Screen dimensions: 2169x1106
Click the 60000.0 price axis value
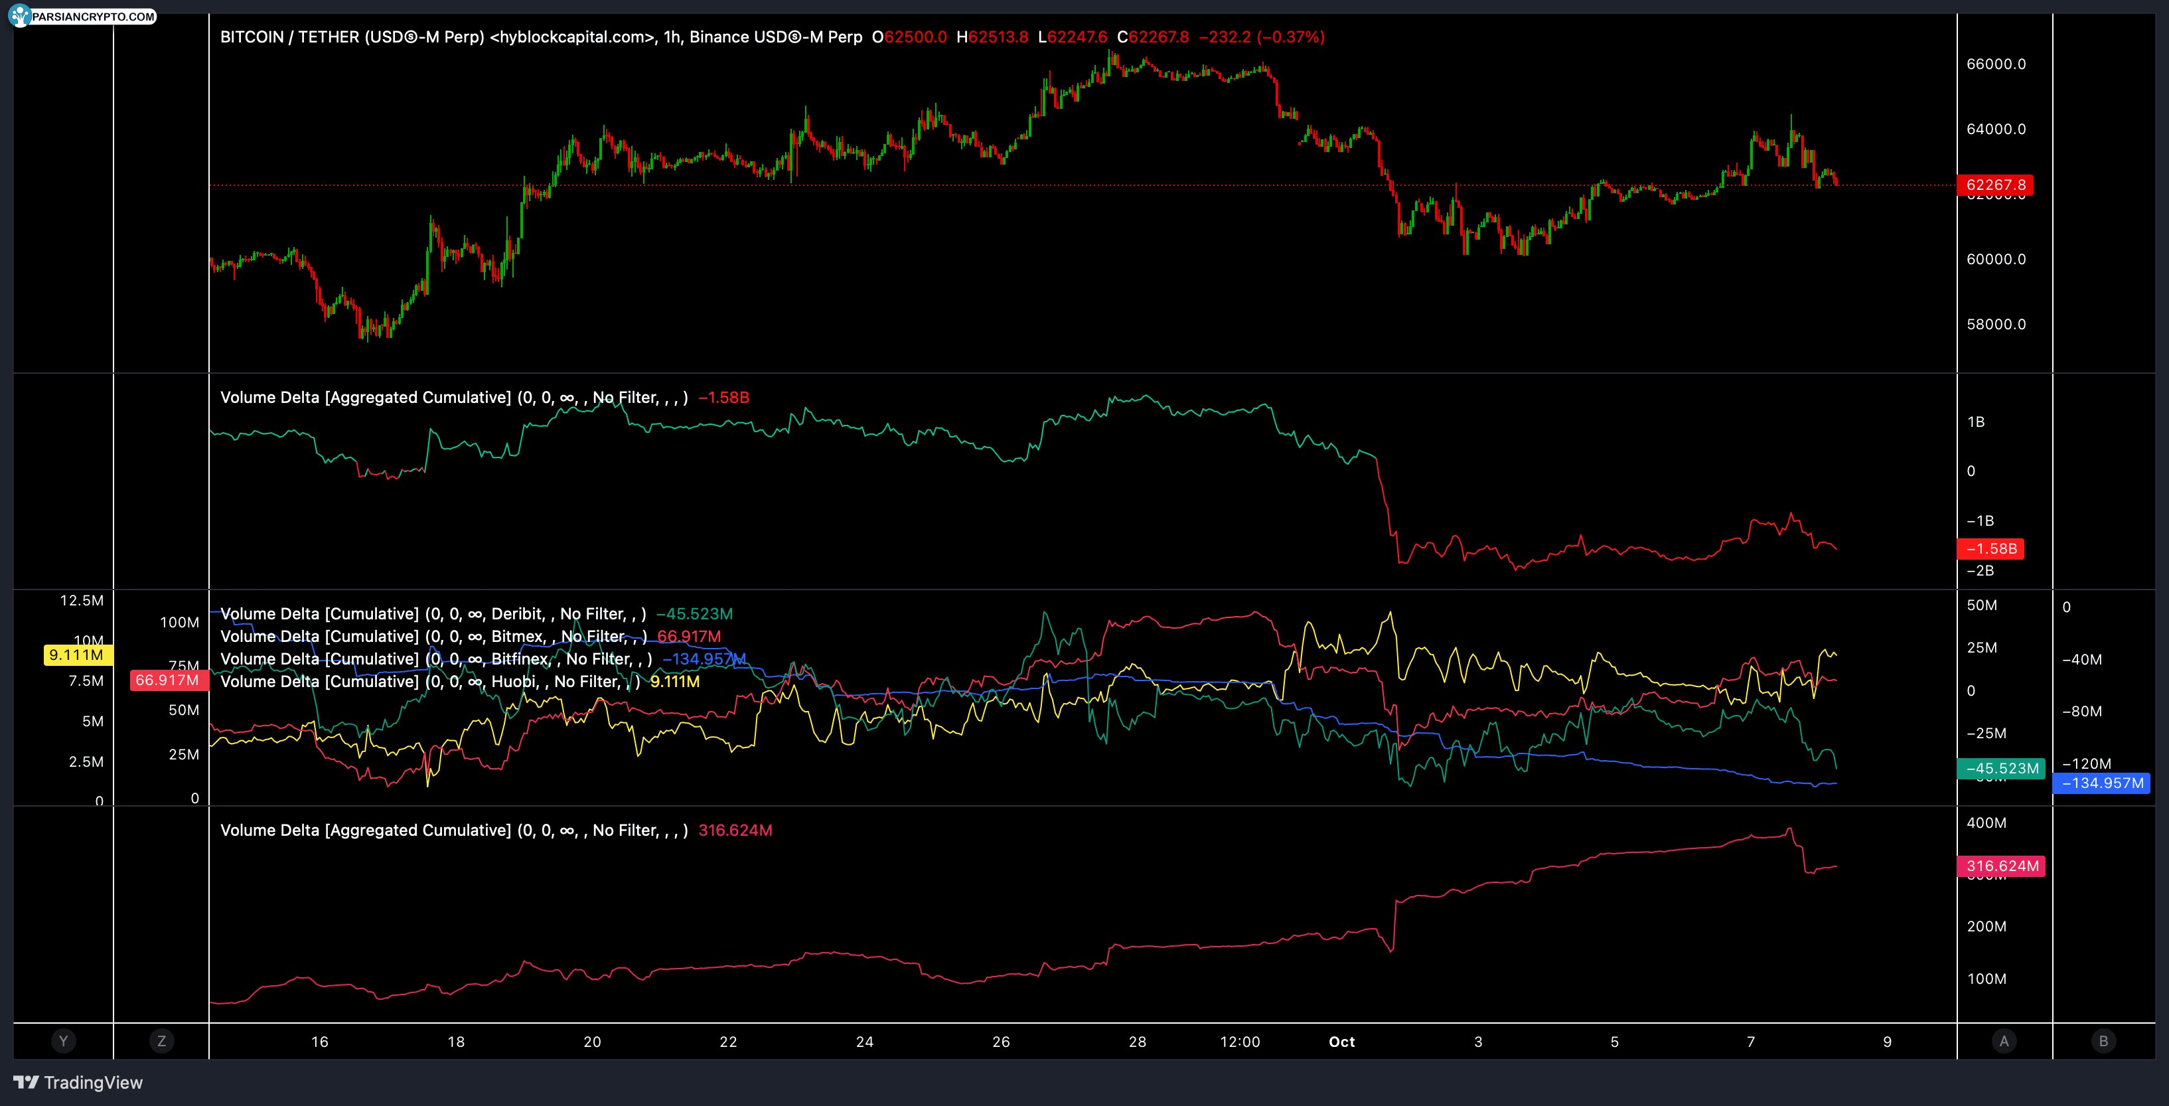pyautogui.click(x=1996, y=260)
